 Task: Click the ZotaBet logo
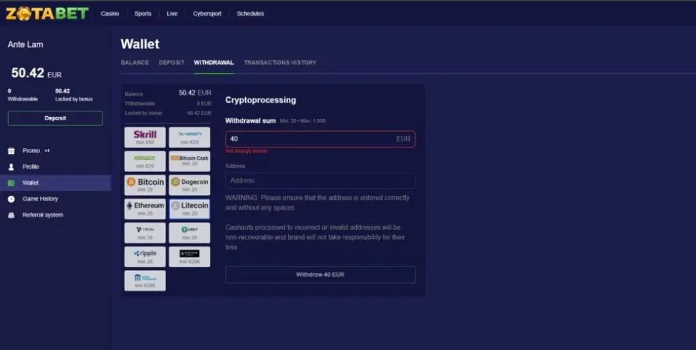click(48, 13)
